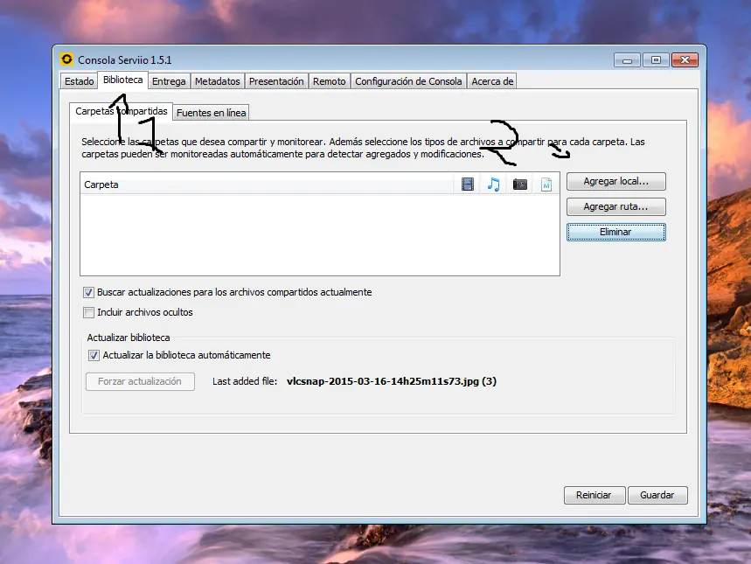
Task: Click inside the empty shared folders list
Action: [x=319, y=234]
